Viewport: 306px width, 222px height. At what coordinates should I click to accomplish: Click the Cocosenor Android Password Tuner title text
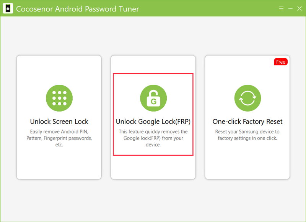(78, 9)
